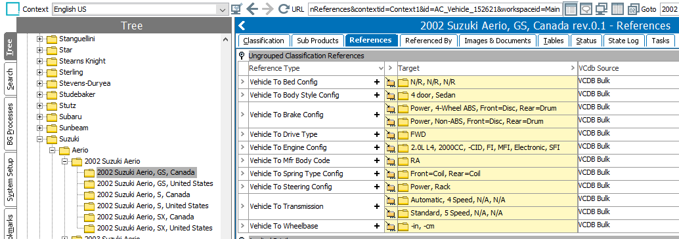Click the tree panel scroll up arrow

225,40
